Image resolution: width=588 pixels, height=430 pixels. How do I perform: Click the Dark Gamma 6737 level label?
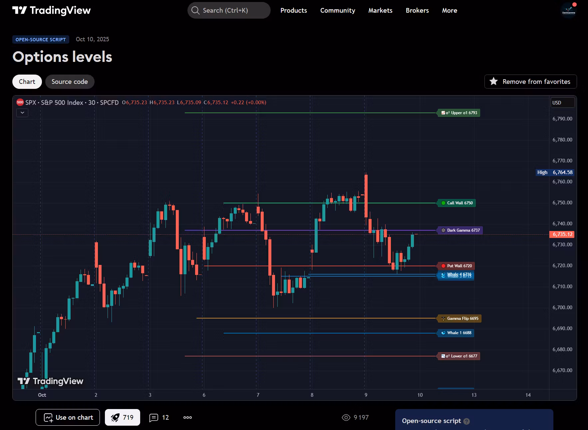[460, 230]
